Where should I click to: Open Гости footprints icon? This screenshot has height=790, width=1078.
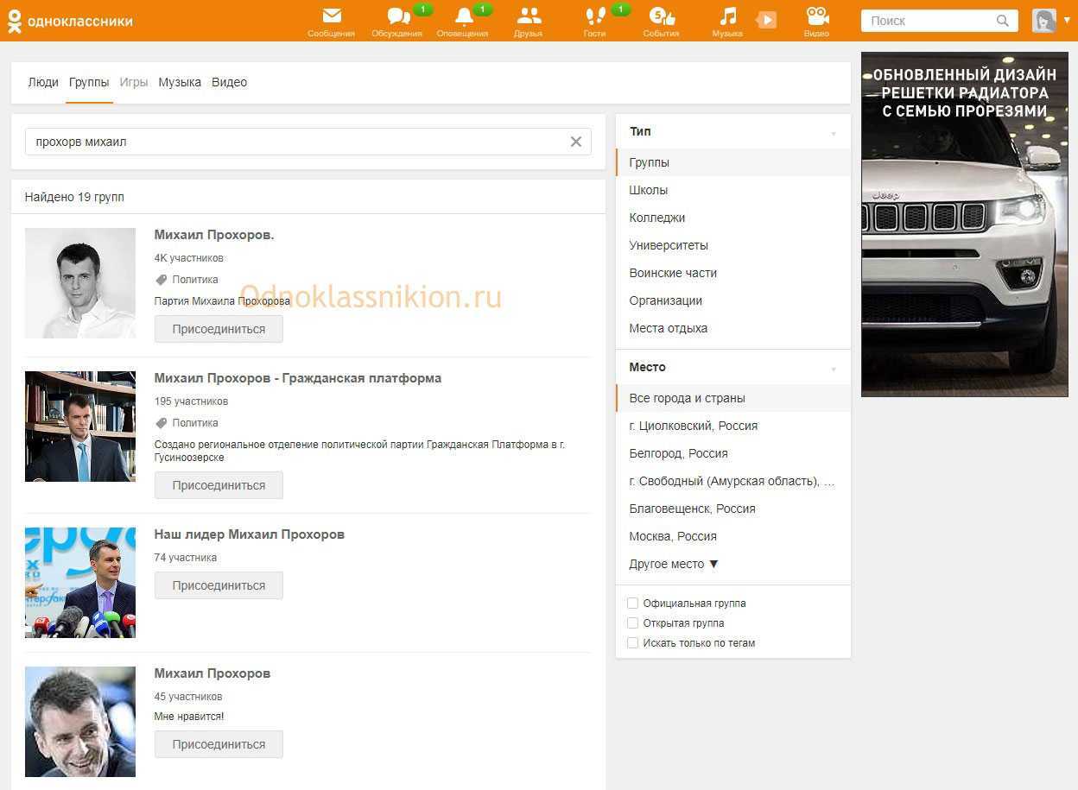(594, 16)
